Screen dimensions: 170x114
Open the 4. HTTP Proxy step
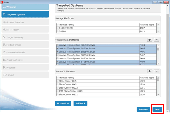(25, 30)
